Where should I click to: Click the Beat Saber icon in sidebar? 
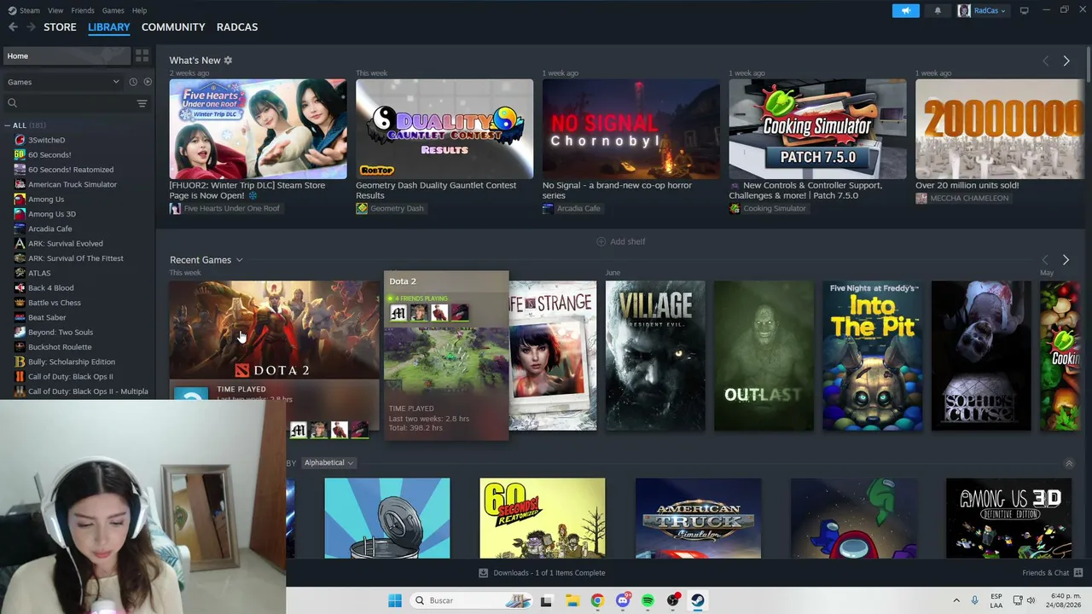pos(20,317)
